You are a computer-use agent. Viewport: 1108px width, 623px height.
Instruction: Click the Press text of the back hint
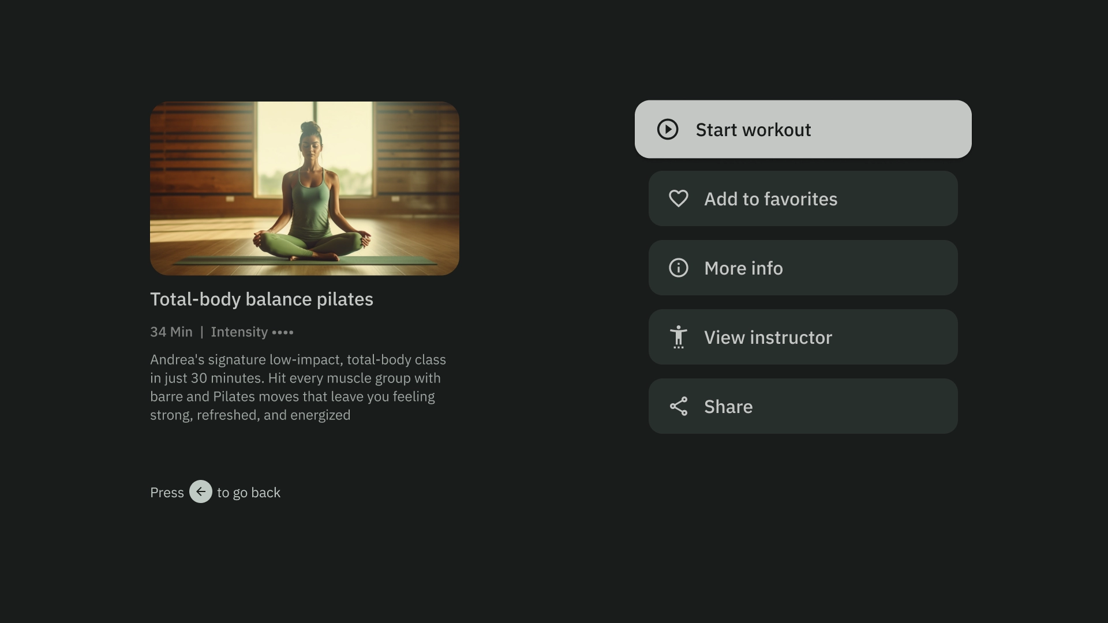click(167, 493)
